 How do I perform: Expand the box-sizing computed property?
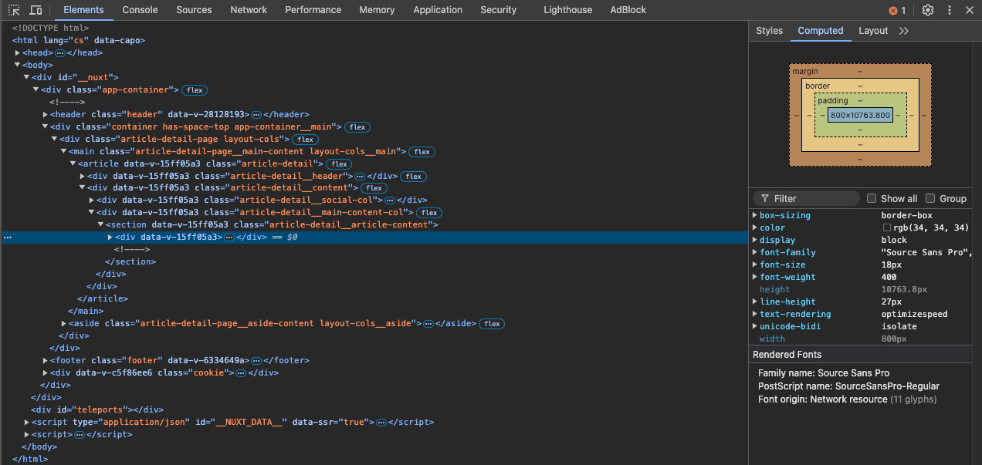(755, 215)
